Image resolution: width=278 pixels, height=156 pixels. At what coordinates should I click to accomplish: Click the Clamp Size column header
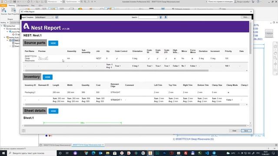click(x=217, y=85)
